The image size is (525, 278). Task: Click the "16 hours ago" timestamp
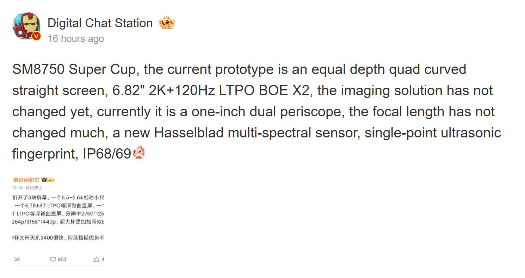pyautogui.click(x=76, y=38)
